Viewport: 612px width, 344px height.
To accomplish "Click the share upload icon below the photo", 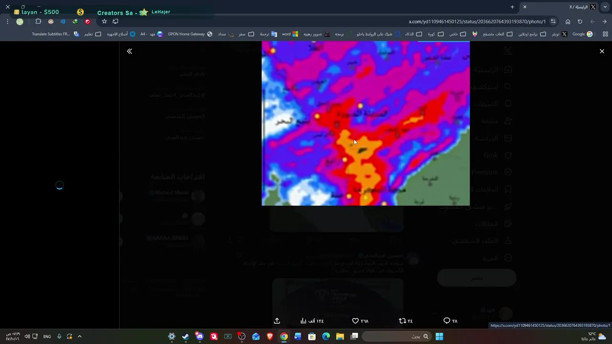I will coord(277,321).
